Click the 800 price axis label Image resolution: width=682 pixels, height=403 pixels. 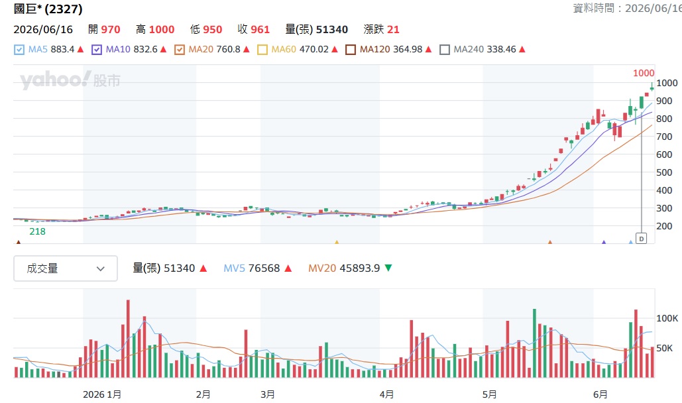[x=664, y=119]
